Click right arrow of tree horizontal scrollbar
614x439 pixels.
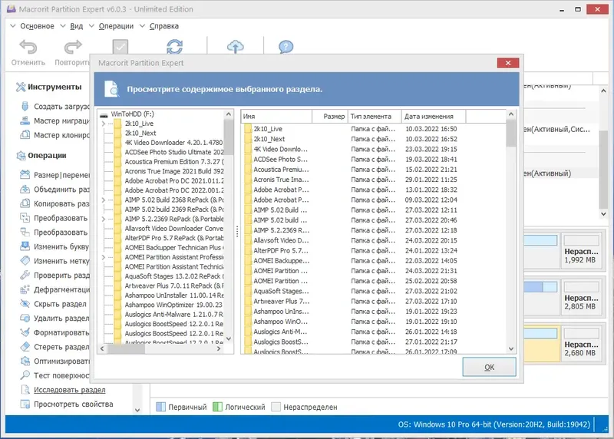[219, 348]
